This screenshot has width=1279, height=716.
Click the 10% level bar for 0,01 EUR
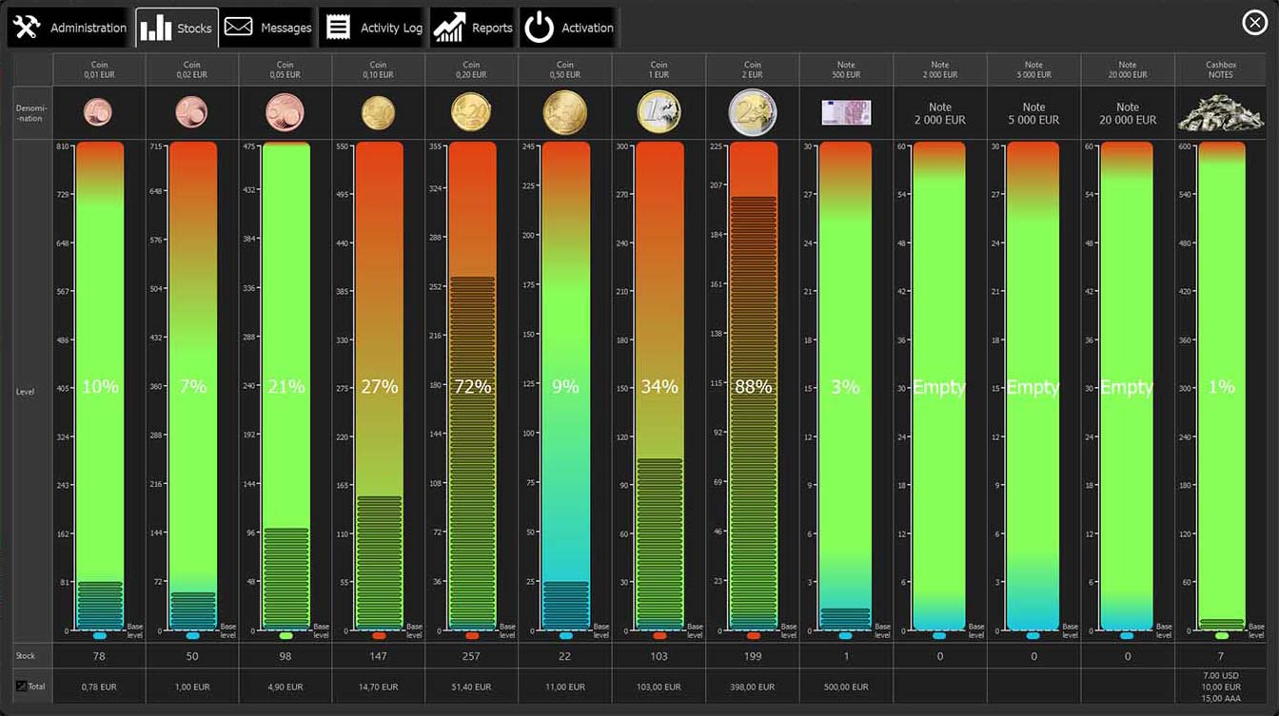point(99,386)
